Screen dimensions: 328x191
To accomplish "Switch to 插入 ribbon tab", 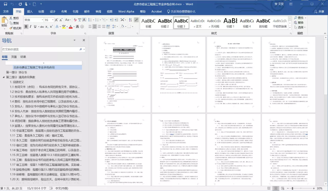I will (30, 12).
